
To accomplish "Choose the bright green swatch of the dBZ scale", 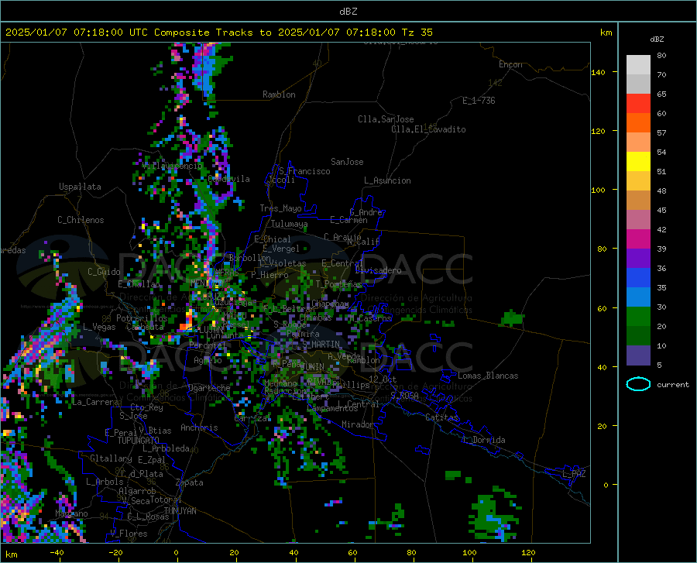I will [638, 317].
